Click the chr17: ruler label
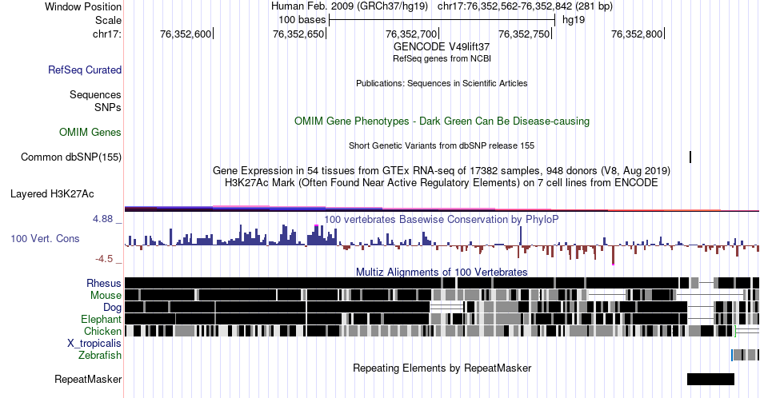 pyautogui.click(x=106, y=34)
